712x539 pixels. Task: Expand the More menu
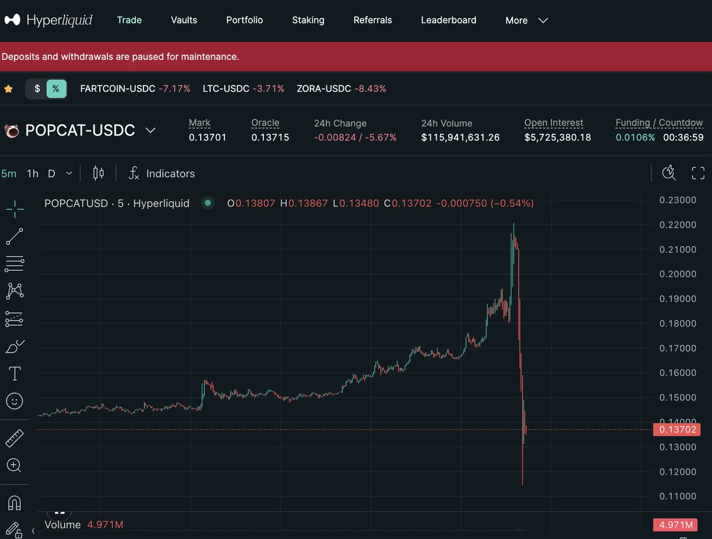pyautogui.click(x=526, y=20)
